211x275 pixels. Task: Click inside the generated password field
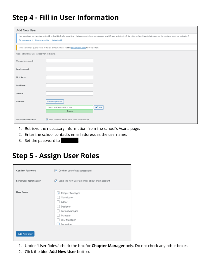pos(69,107)
